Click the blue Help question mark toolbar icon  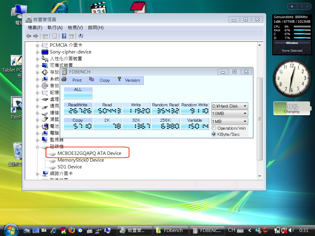64,36
